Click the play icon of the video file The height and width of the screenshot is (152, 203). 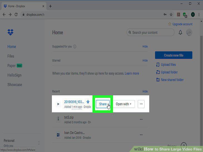pos(58,104)
